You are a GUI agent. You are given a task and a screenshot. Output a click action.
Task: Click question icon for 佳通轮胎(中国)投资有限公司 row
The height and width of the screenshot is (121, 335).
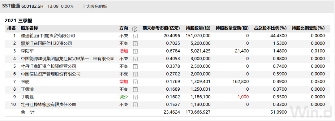(x=135, y=36)
